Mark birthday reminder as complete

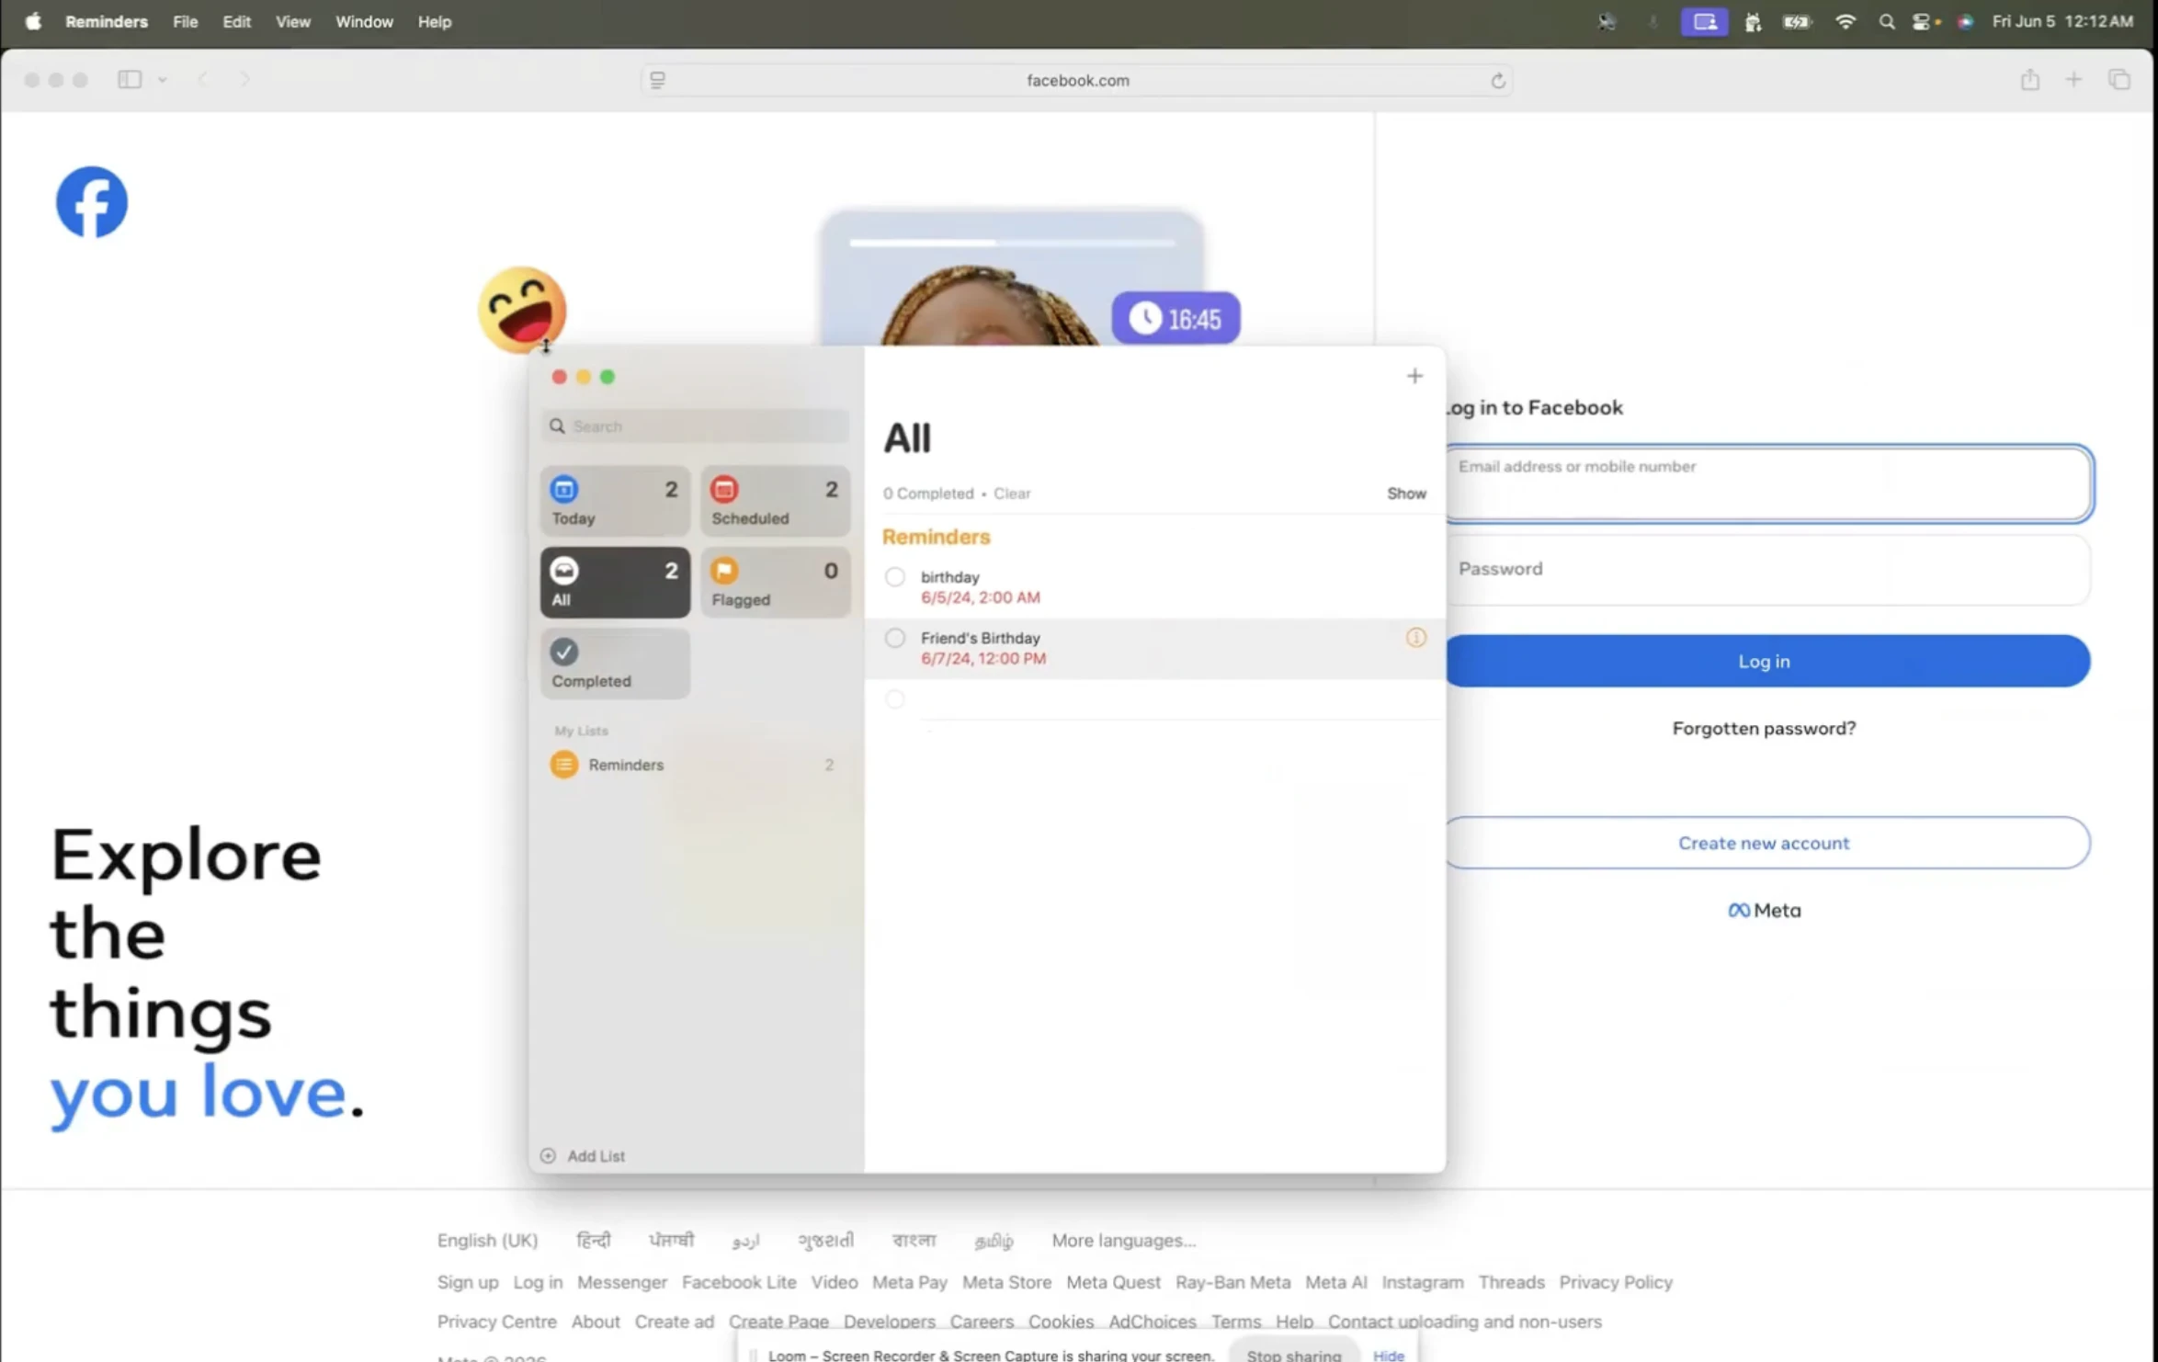pos(894,576)
